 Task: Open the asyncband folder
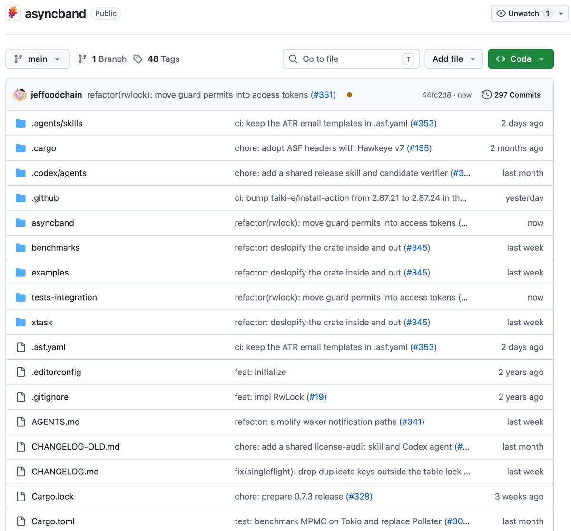[53, 223]
